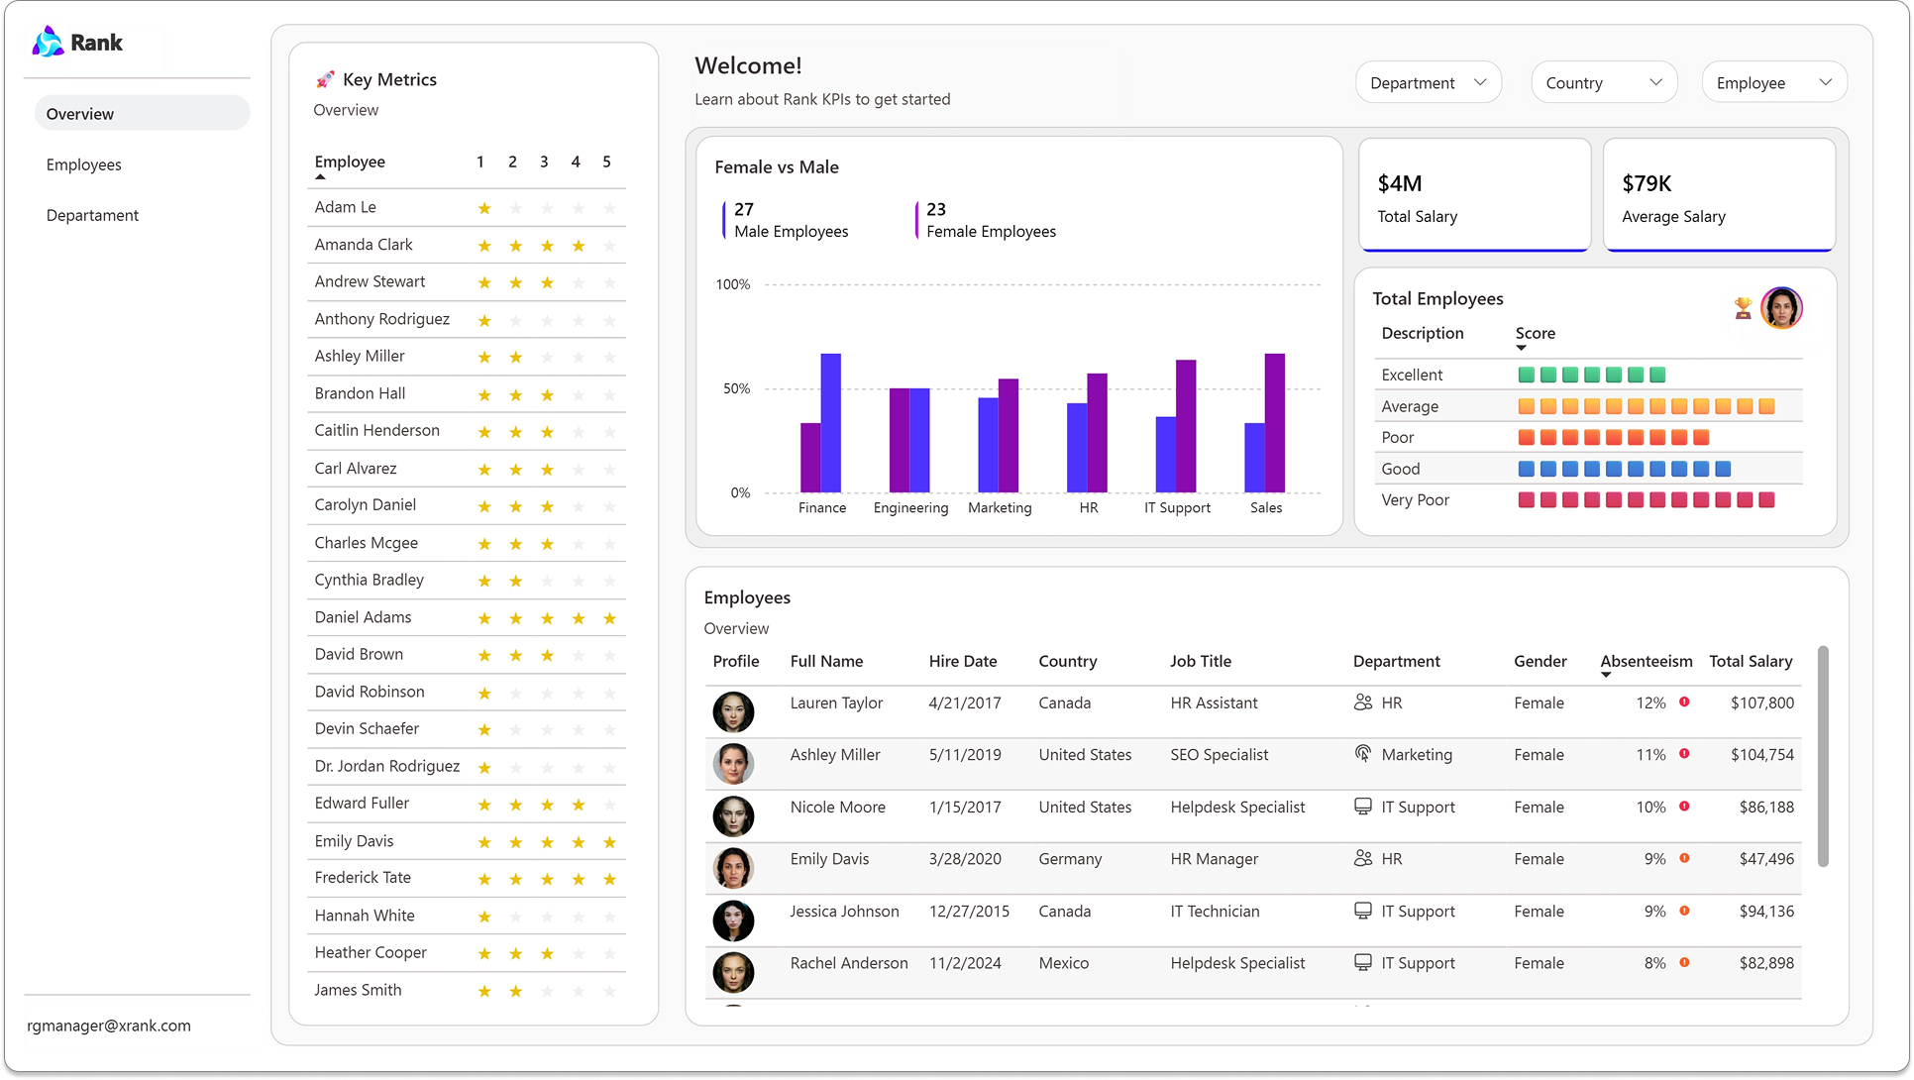Viewport: 1914px width, 1080px height.
Task: Click the Marketing megaphone icon for Ashley Miller
Action: pyautogui.click(x=1361, y=754)
